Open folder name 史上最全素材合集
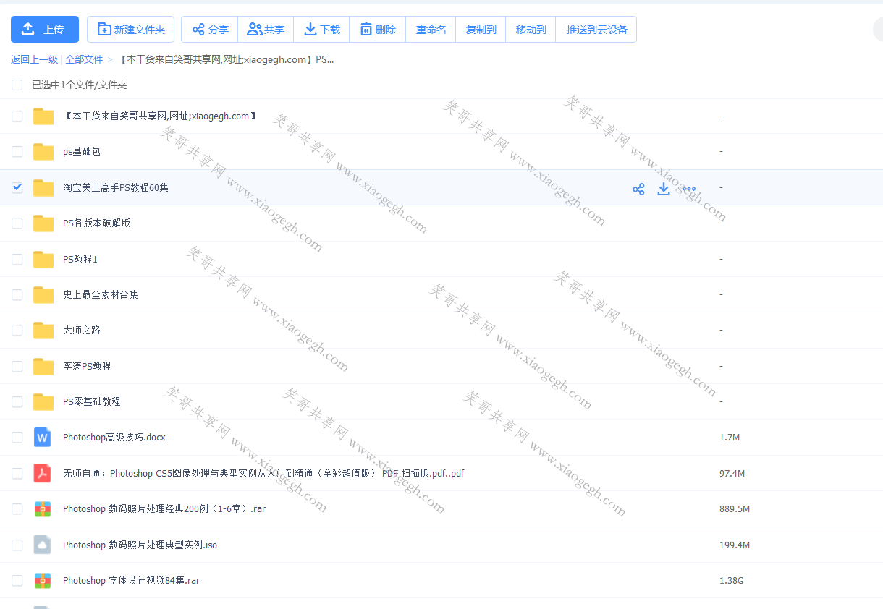Viewport: 883px width, 609px height. click(x=101, y=294)
